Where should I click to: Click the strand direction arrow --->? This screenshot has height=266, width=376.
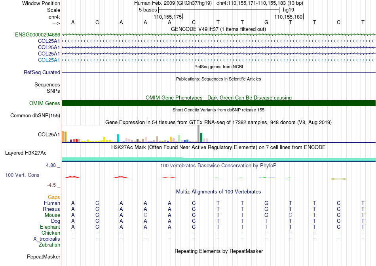pos(56,23)
